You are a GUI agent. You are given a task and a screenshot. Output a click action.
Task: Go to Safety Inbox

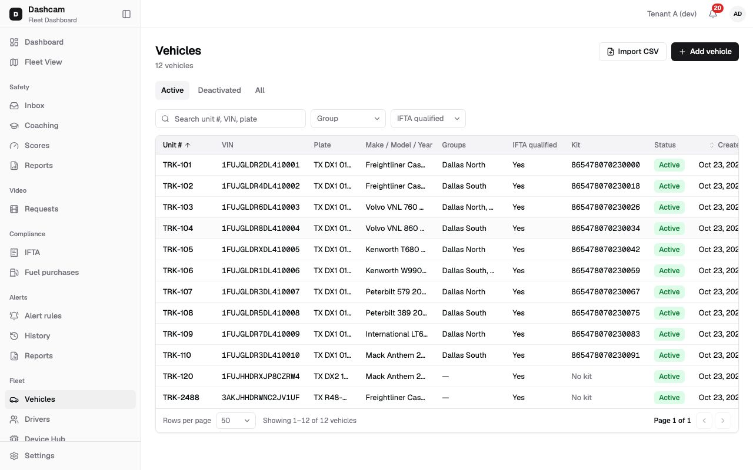pos(71,106)
